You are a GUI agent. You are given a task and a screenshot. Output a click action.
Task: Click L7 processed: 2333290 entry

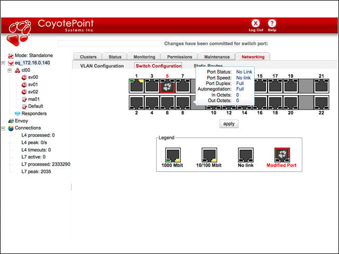46,164
